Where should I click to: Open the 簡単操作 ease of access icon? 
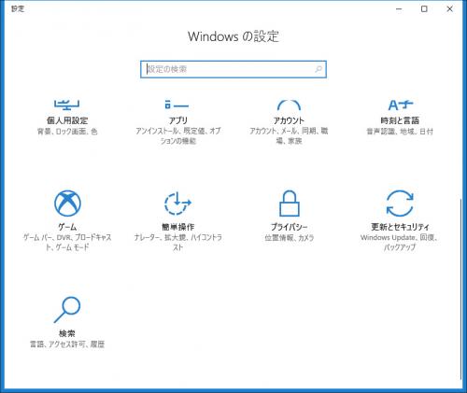pos(177,204)
